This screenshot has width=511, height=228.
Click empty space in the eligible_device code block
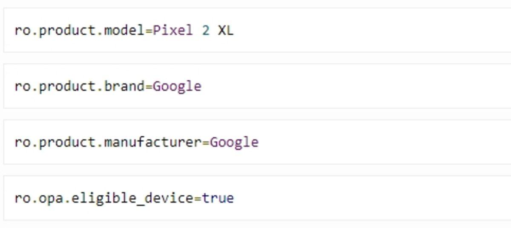(x=362, y=198)
